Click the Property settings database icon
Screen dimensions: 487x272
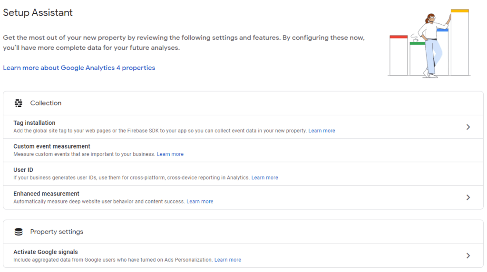[19, 232]
